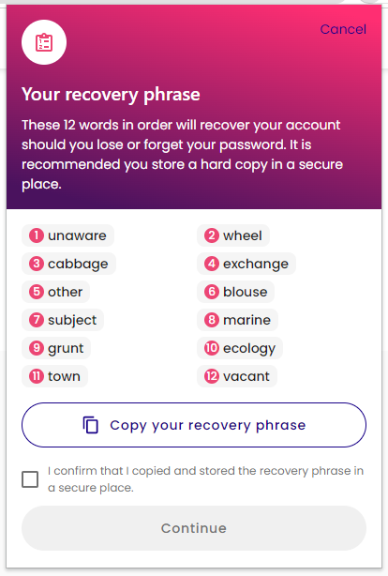Viewport: 388px width, 576px height.
Task: Select the word chip cabbage
Action: (68, 264)
